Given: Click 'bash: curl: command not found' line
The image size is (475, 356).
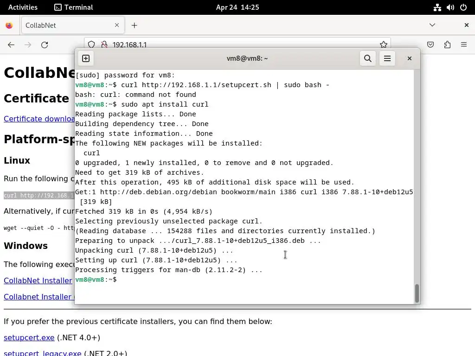Looking at the screenshot, I should coord(136,95).
